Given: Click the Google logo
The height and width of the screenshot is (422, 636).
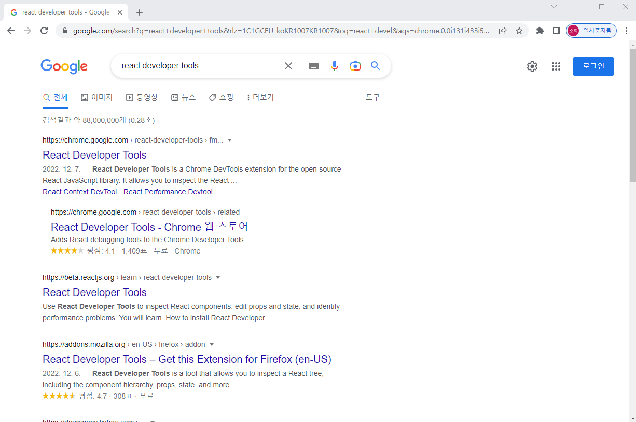Looking at the screenshot, I should coord(64,66).
